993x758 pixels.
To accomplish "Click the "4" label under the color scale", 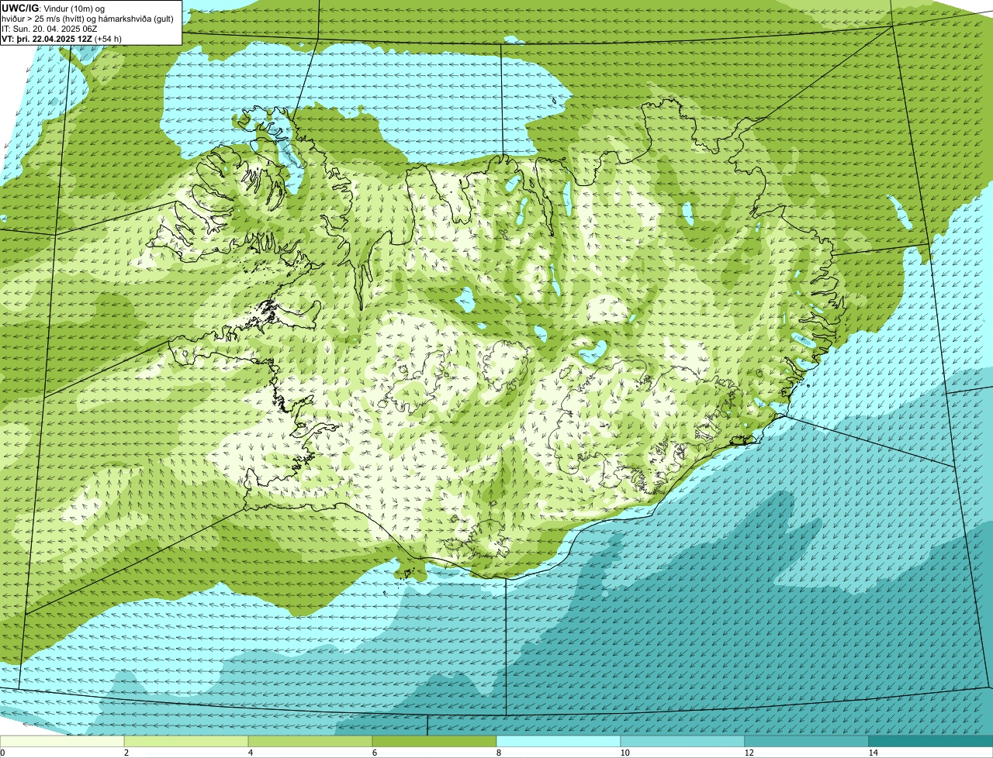I will pos(250,753).
